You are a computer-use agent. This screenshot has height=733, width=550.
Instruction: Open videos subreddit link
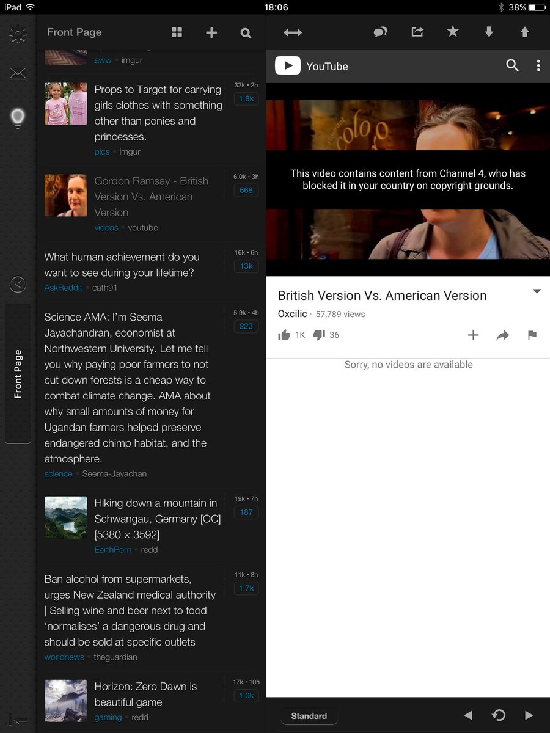106,227
